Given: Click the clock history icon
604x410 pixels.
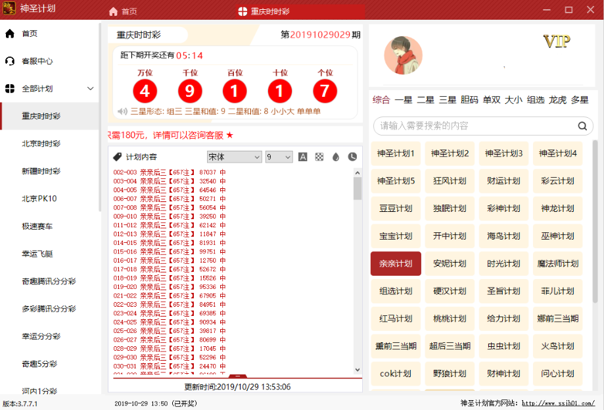Looking at the screenshot, I should pos(352,157).
